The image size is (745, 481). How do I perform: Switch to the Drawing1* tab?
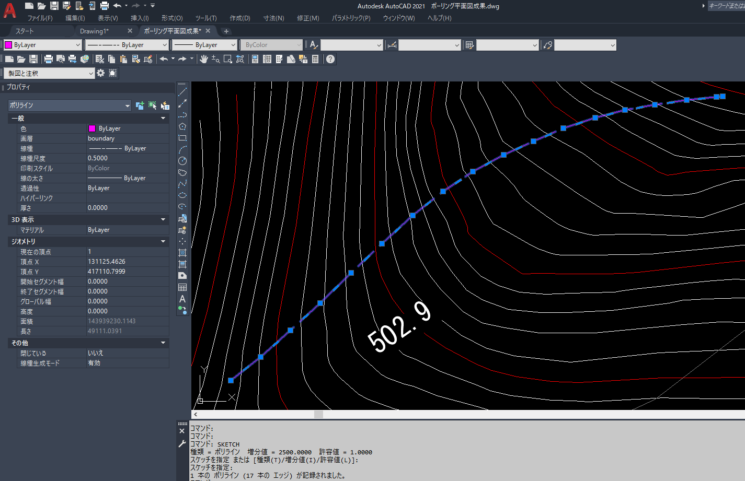[x=95, y=31]
